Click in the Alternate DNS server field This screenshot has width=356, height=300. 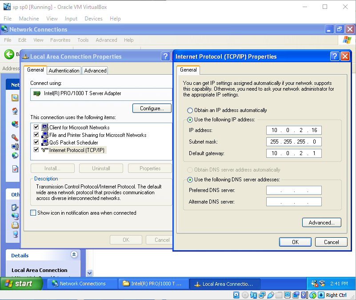[294, 202]
